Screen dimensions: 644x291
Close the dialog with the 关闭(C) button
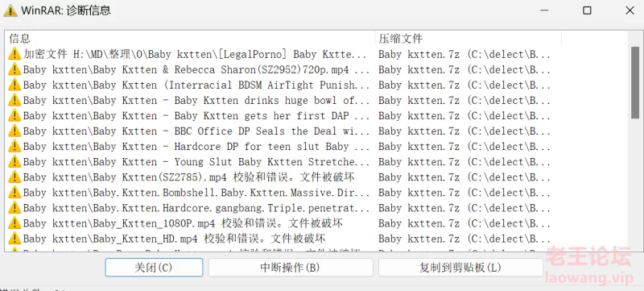click(x=154, y=268)
